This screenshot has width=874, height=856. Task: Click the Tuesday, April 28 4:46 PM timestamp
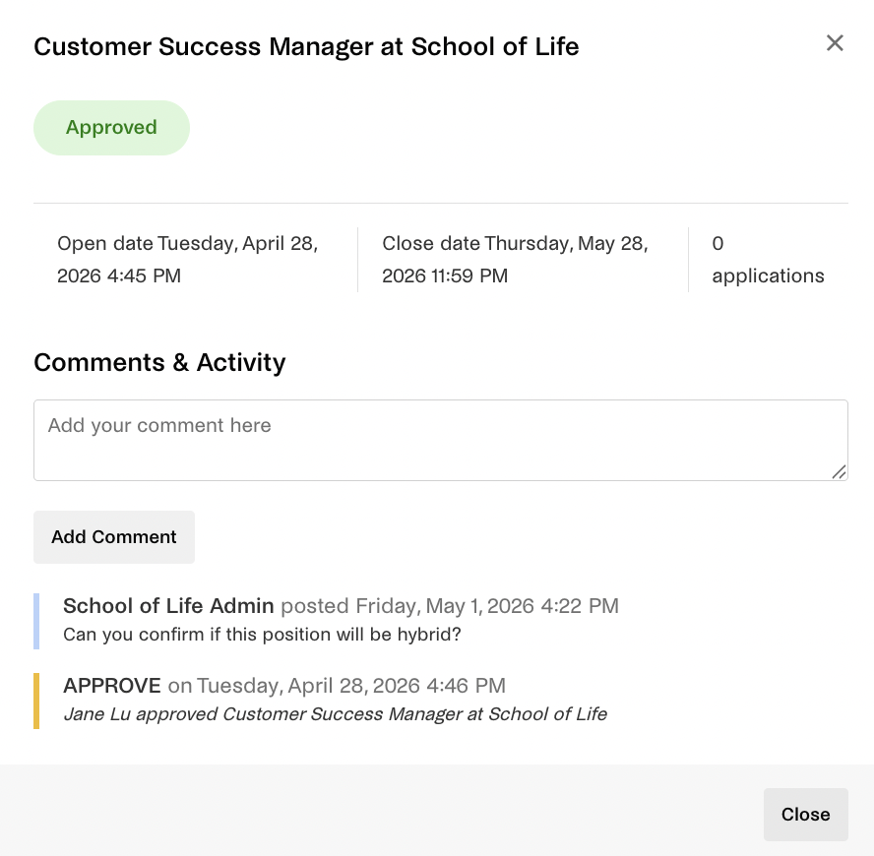(x=351, y=686)
